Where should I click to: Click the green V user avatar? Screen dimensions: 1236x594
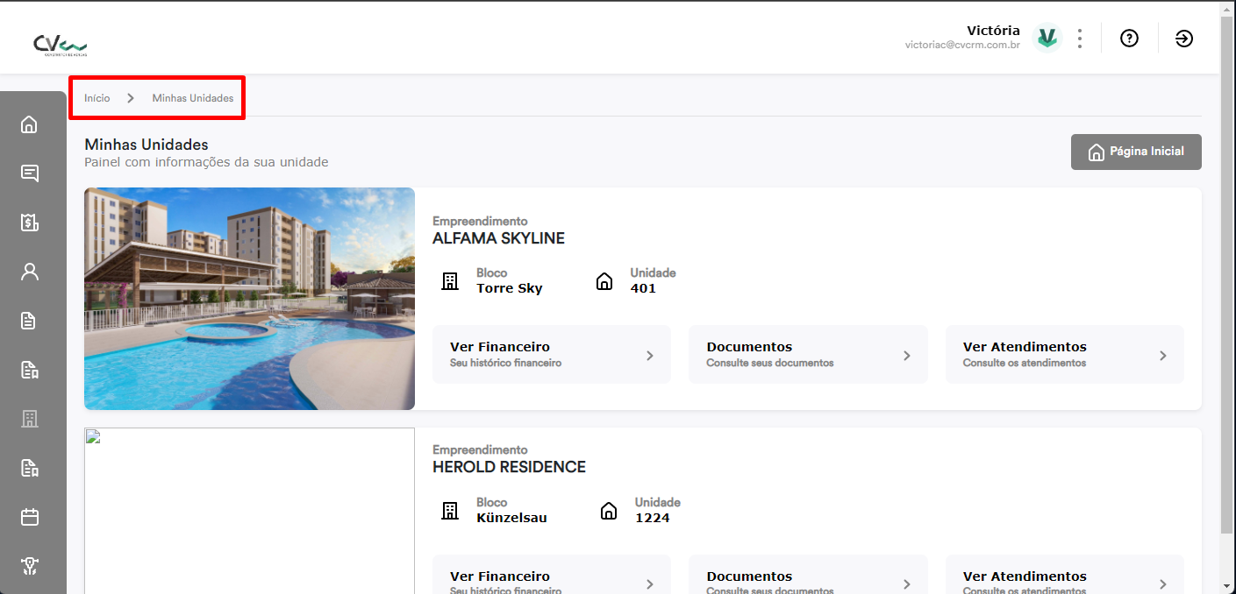[x=1047, y=38]
